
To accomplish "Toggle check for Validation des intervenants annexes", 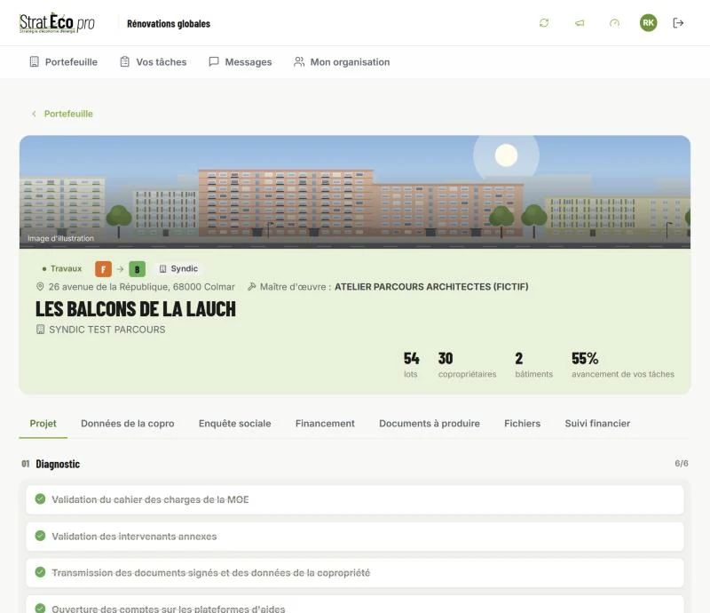I will 40,536.
